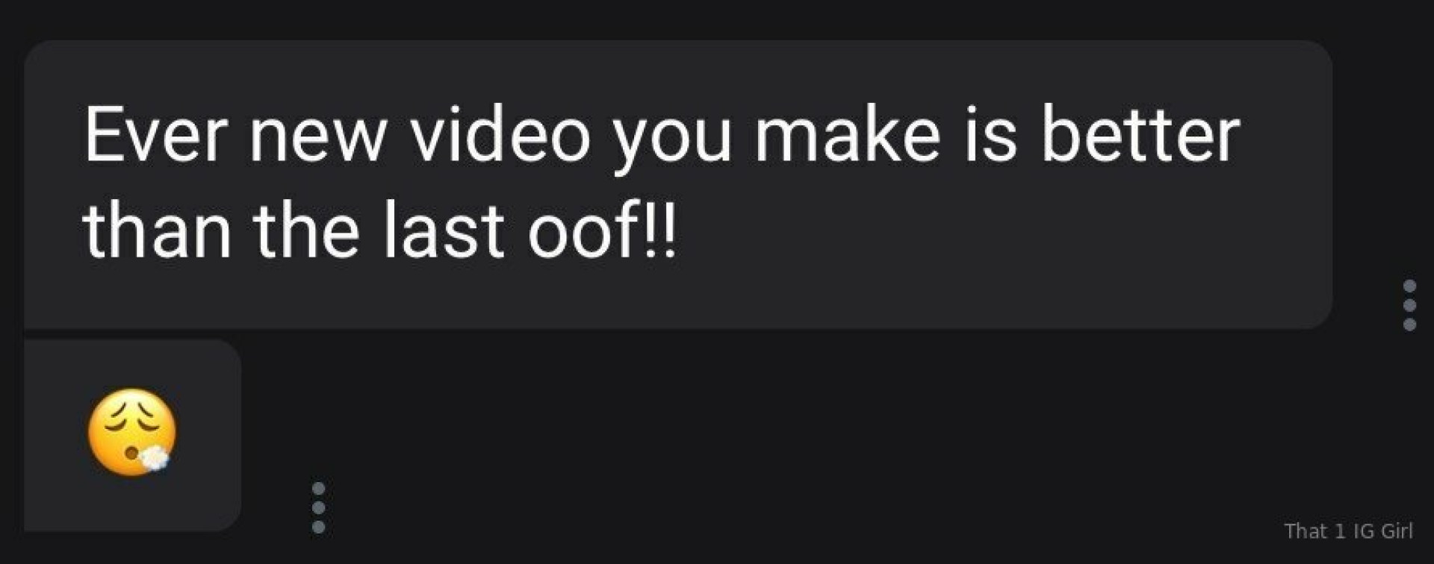The height and width of the screenshot is (564, 1434).
Task: Select the emoji message bubble
Action: click(x=132, y=436)
